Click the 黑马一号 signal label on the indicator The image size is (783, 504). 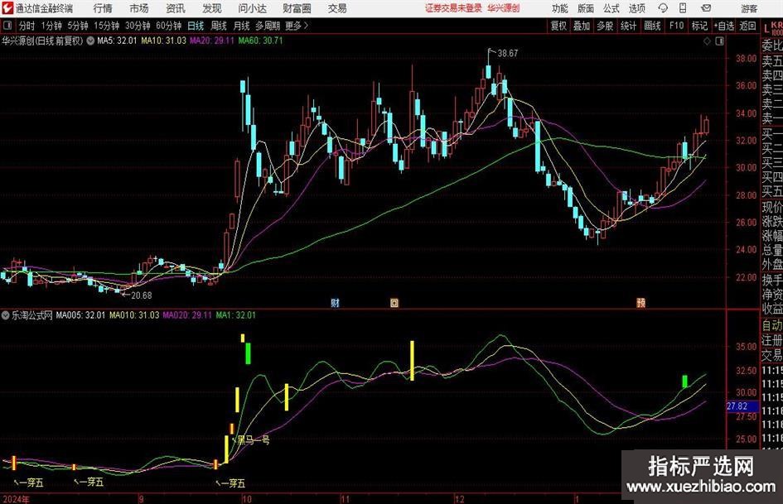coord(254,441)
